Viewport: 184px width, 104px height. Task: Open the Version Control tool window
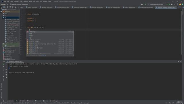tap(8, 101)
